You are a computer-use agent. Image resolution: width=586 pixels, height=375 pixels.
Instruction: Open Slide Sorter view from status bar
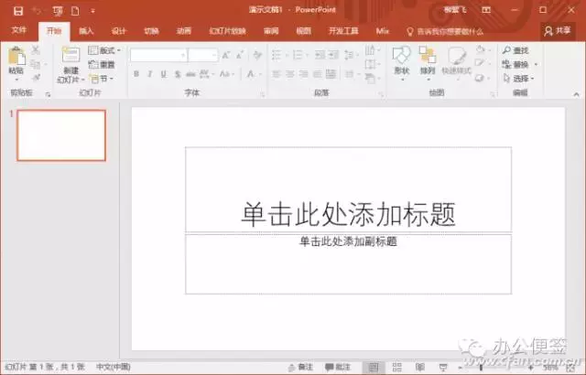pyautogui.click(x=396, y=367)
